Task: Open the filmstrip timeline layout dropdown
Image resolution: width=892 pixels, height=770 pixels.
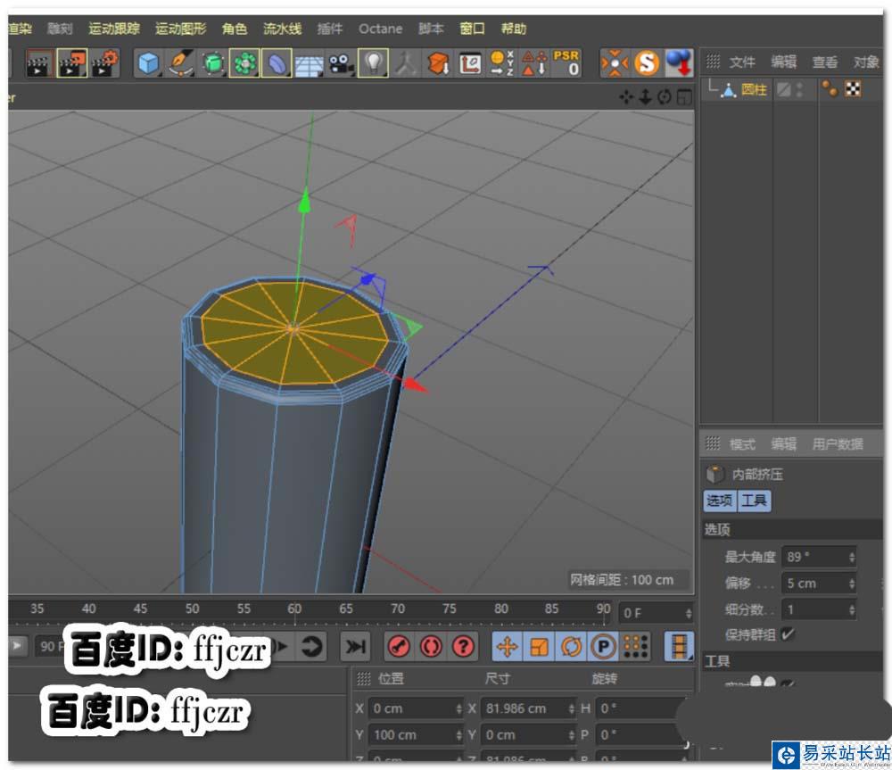Action: 679,647
